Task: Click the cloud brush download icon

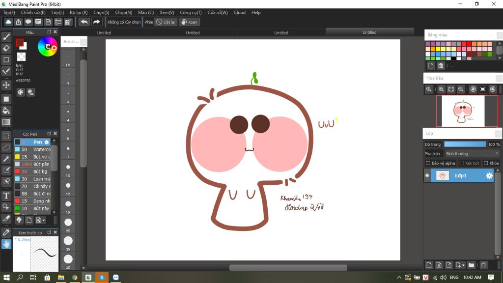Action: coord(19,220)
